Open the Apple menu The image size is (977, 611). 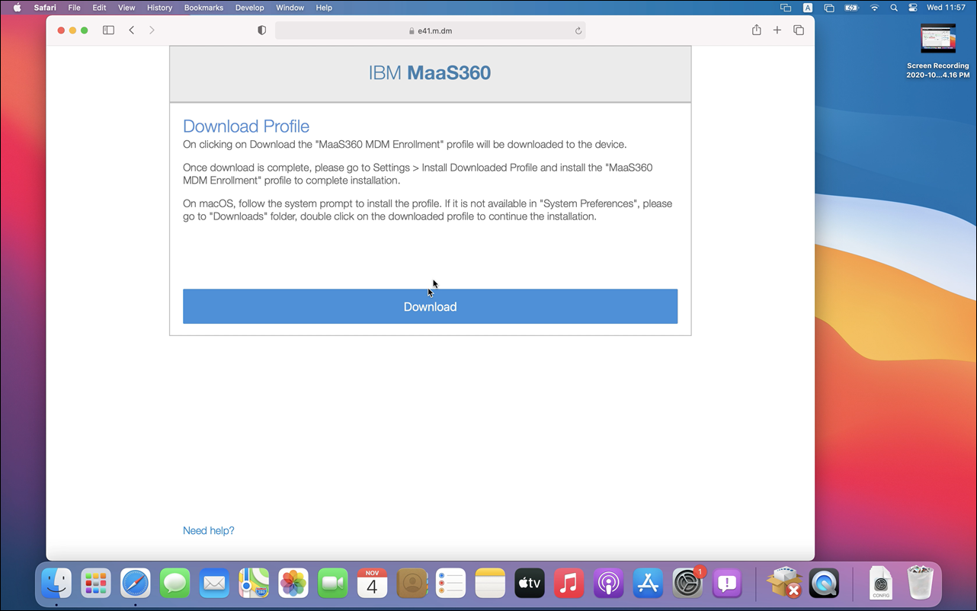click(17, 8)
